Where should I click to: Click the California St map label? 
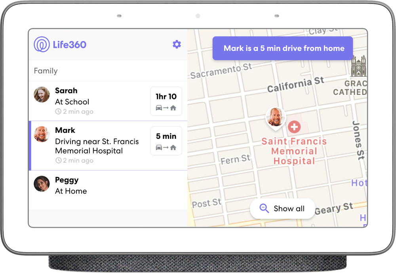(x=296, y=85)
